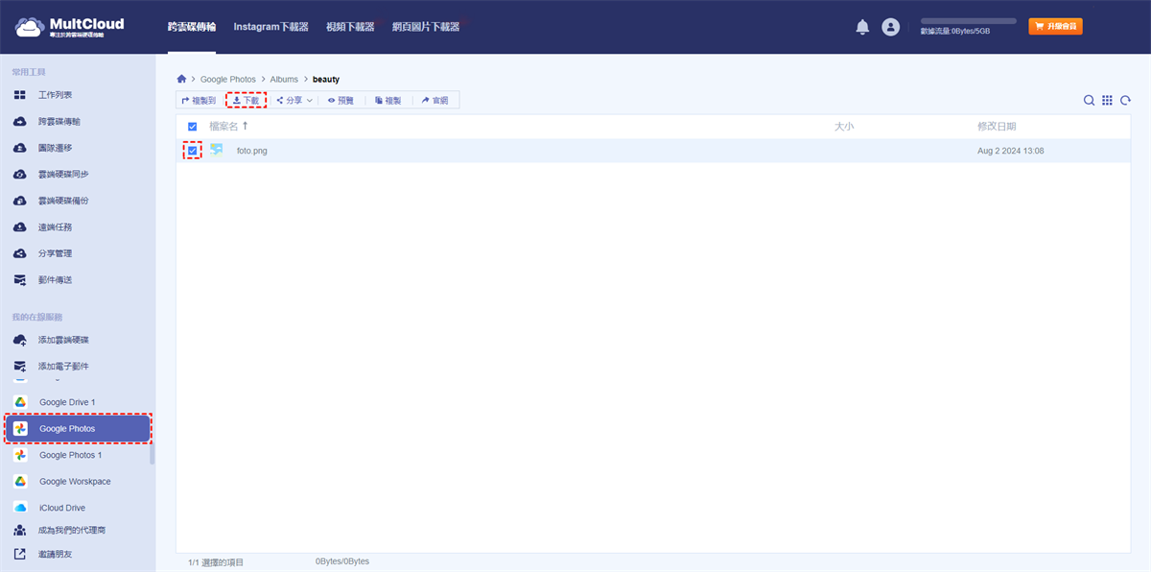1151x572 pixels.
Task: Click 添加雲端硬碟 to add a cloud
Action: click(63, 340)
